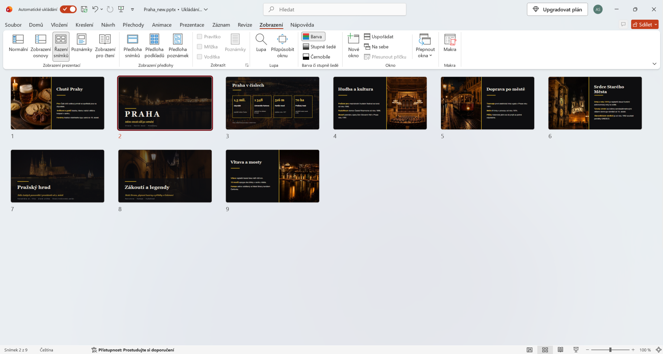Viewport: 663px width, 354px height.
Task: Open Přístupnost accessibility recommendations
Action: coord(133,350)
